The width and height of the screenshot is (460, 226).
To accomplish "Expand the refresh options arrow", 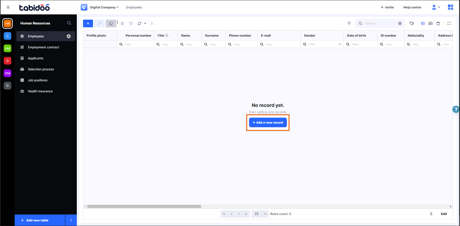I will click(x=145, y=23).
